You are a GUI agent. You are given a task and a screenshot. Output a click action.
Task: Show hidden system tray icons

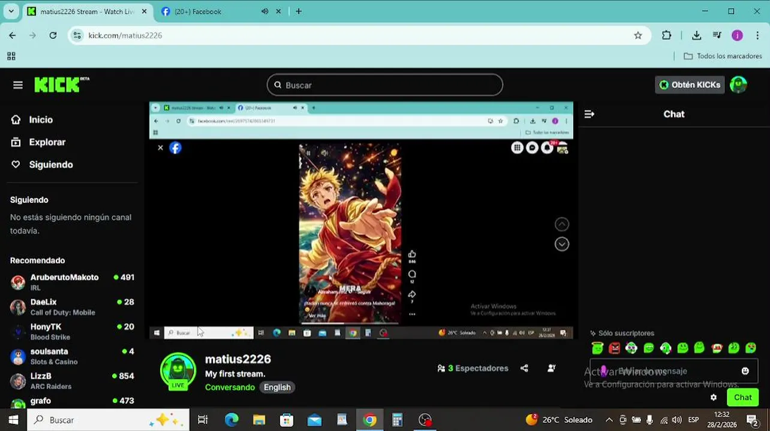click(609, 420)
